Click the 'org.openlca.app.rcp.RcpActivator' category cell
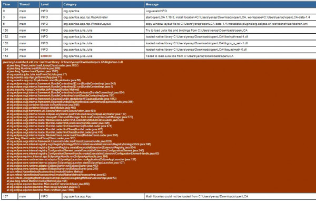 pos(103,17)
